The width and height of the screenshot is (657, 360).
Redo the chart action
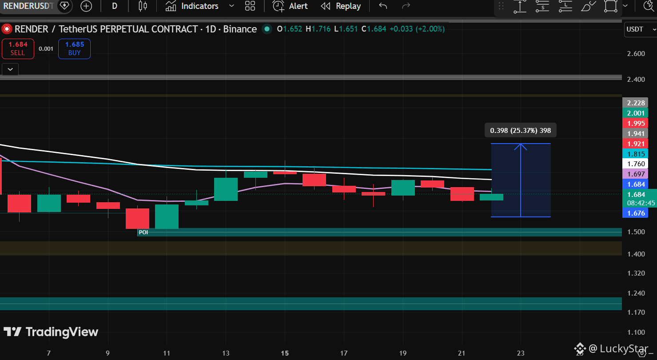[406, 6]
